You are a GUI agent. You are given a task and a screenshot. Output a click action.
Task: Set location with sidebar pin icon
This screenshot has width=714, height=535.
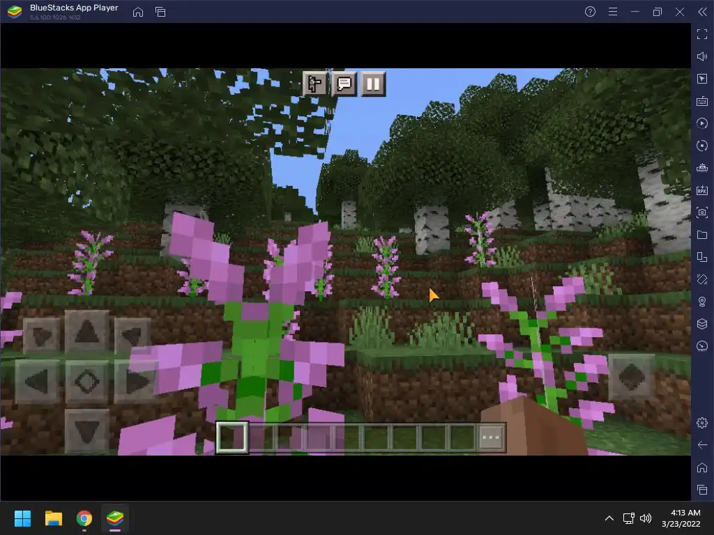pos(702,302)
